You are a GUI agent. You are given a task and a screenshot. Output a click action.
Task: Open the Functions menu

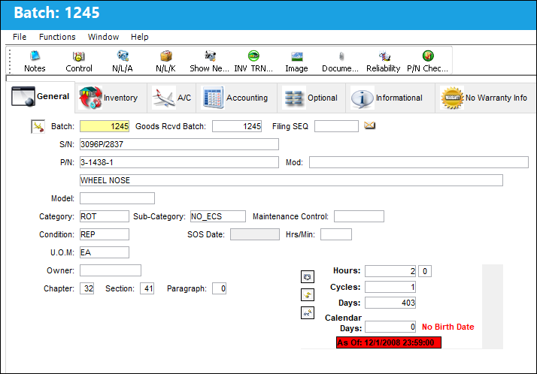click(x=57, y=37)
